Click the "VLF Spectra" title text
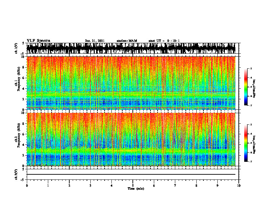 38,41
